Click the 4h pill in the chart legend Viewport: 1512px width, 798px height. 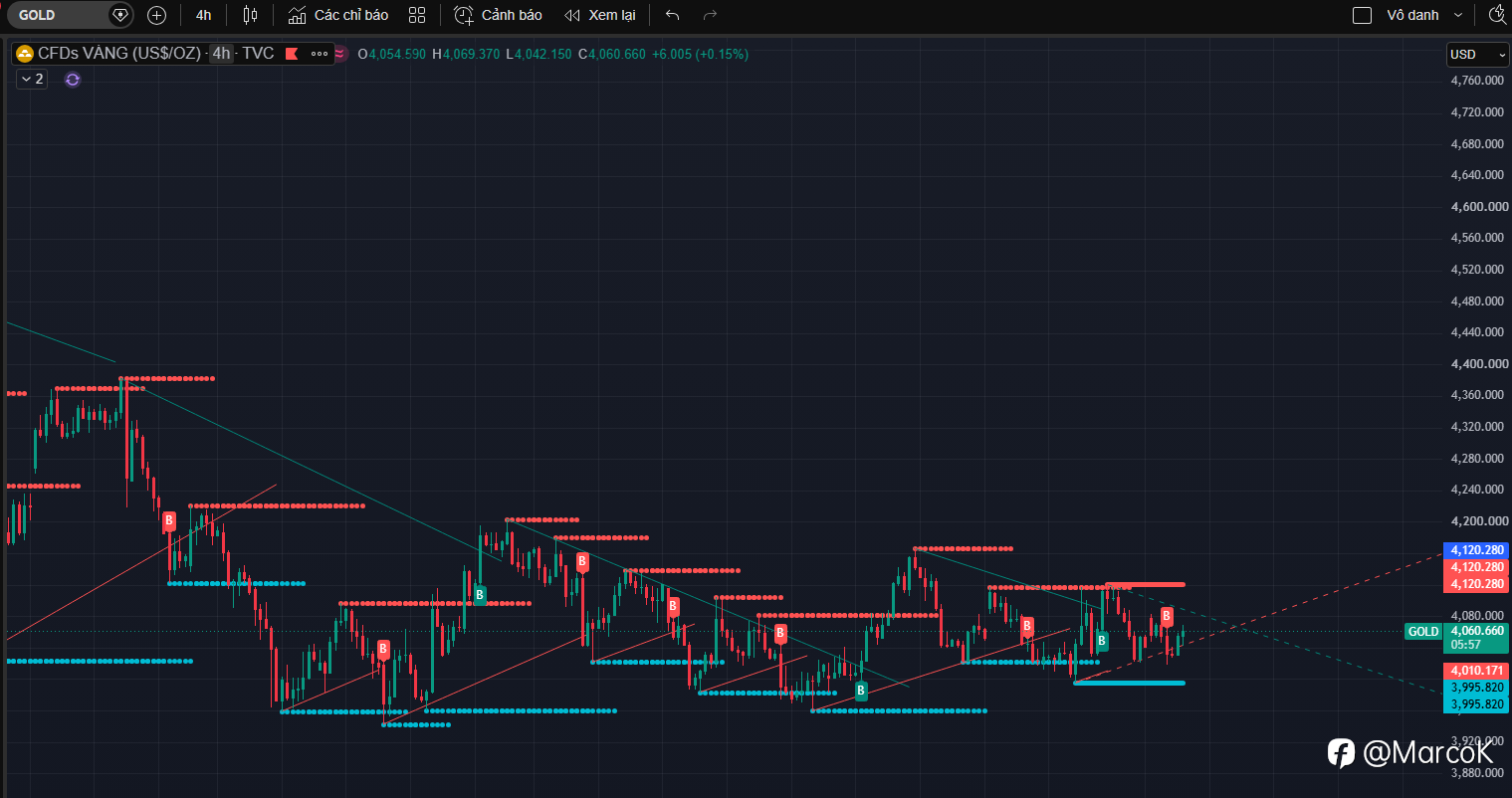tap(221, 54)
